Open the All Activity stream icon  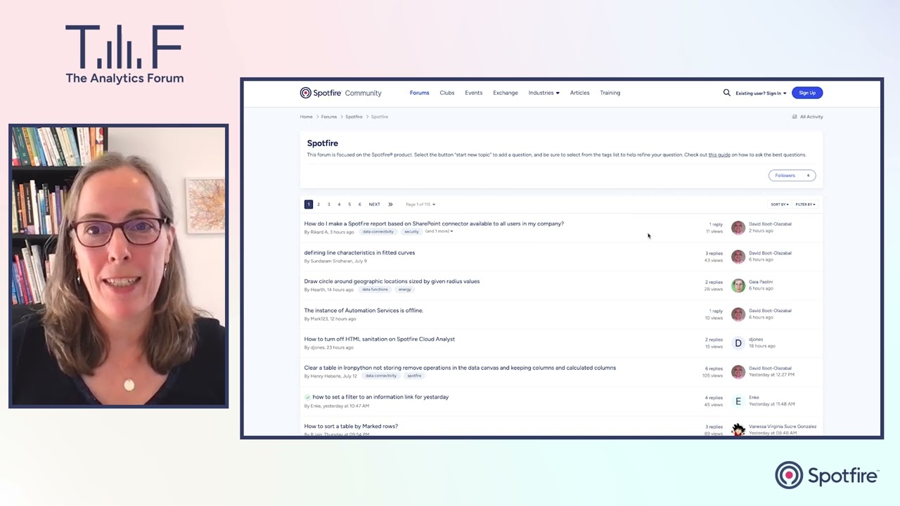point(795,117)
